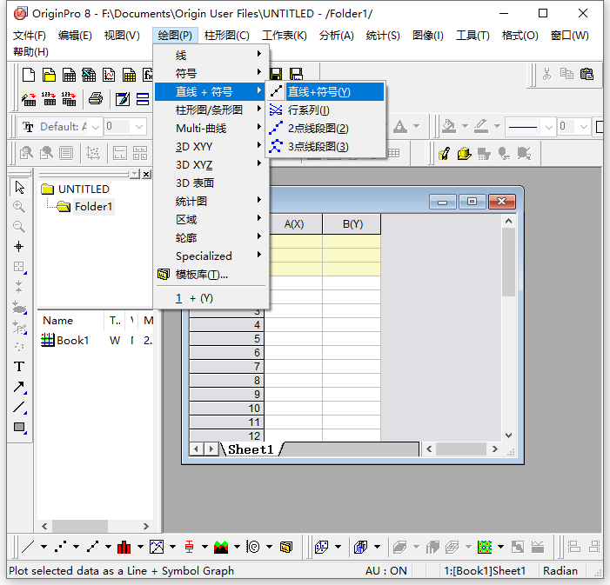Open the 分析(A) Analysis menu
Screen dimensions: 610x585
point(337,36)
